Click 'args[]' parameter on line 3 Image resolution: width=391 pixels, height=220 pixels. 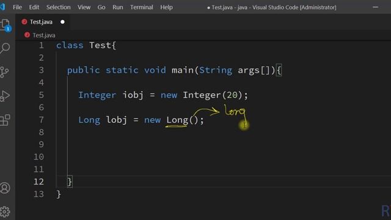point(254,71)
